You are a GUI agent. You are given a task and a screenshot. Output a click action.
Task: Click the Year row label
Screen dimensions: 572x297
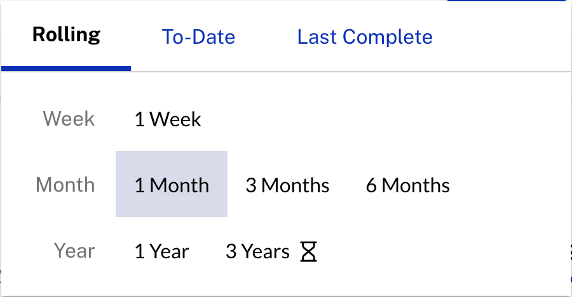(74, 251)
